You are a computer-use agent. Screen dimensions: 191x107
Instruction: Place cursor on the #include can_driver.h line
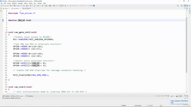coord(22,13)
